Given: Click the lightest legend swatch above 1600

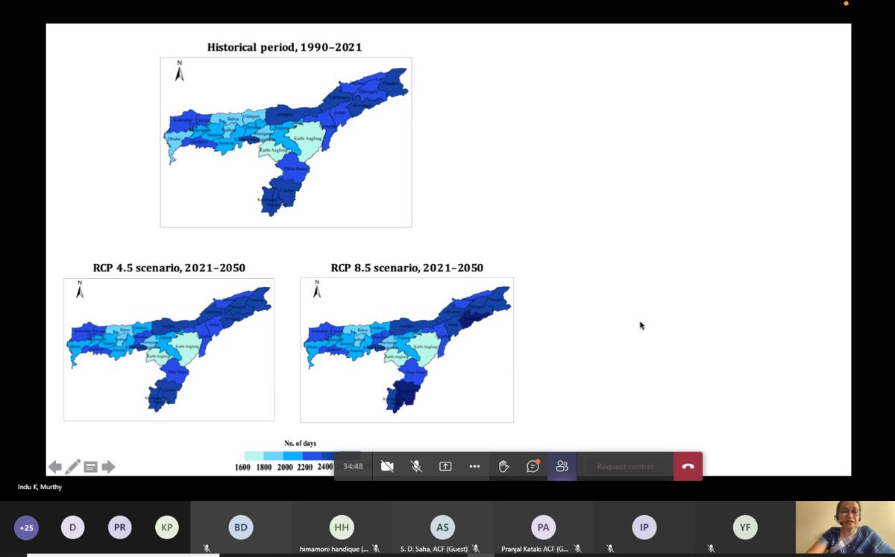Looking at the screenshot, I should (254, 455).
